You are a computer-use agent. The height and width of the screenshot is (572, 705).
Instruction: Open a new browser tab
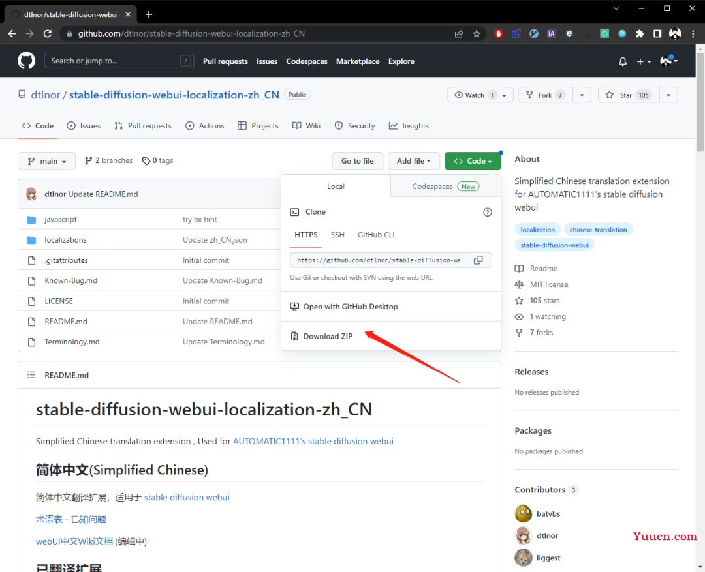(x=149, y=14)
